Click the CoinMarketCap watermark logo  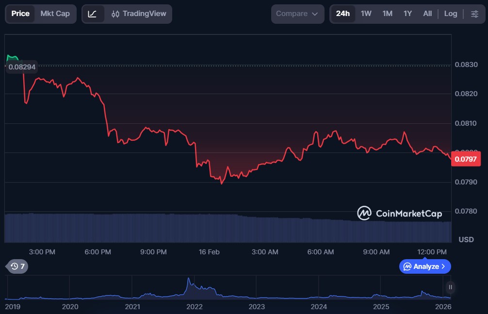click(x=399, y=213)
